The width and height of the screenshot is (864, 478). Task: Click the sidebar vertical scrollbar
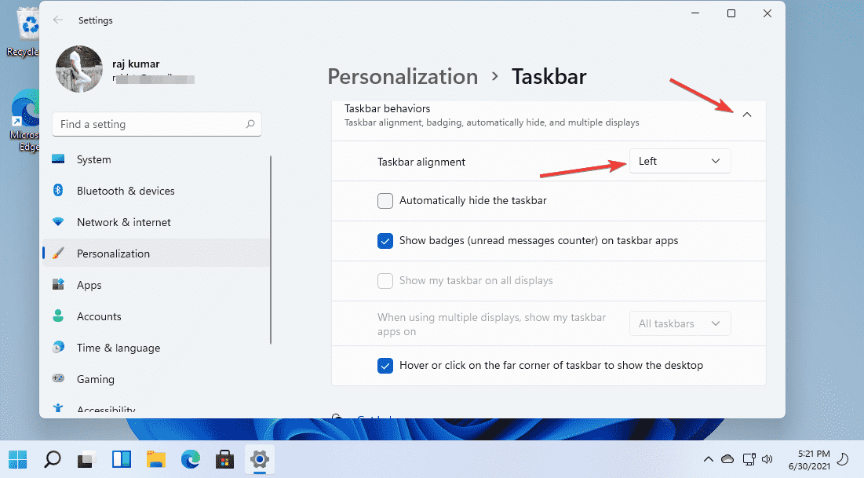[x=271, y=250]
